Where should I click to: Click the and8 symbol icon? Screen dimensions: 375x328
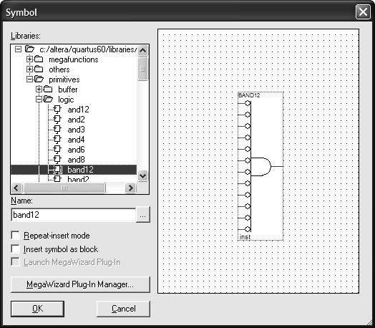(x=57, y=160)
